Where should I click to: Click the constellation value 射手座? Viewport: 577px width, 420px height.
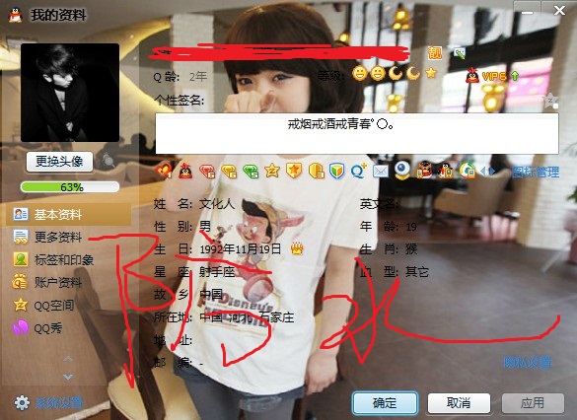(217, 272)
